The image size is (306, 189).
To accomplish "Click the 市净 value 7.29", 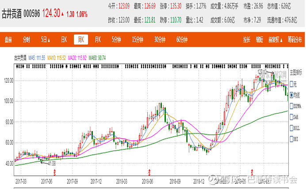I will coord(257,20).
